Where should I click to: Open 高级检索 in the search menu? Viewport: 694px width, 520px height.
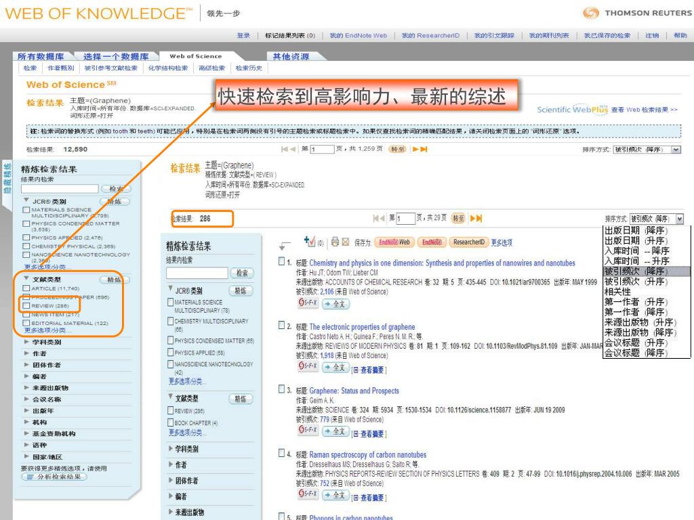tap(211, 68)
